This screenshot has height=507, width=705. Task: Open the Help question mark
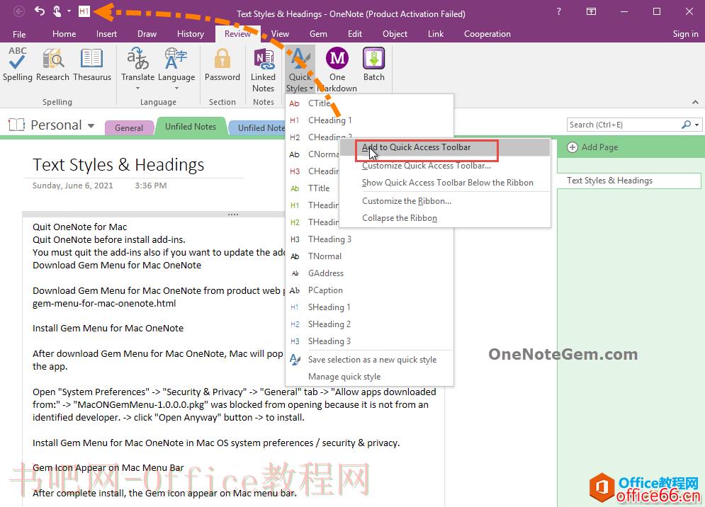[558, 11]
